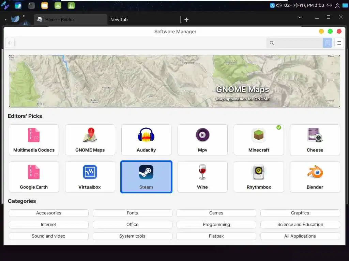Browse the Office category
349x261 pixels.
point(133,224)
